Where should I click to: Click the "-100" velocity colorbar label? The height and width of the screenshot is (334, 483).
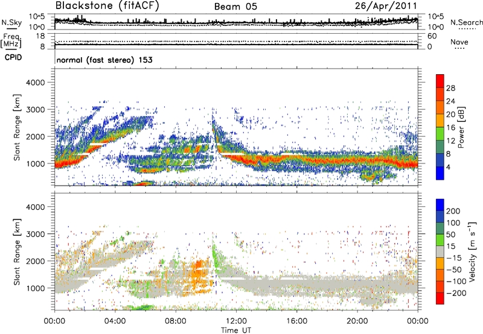(456, 282)
